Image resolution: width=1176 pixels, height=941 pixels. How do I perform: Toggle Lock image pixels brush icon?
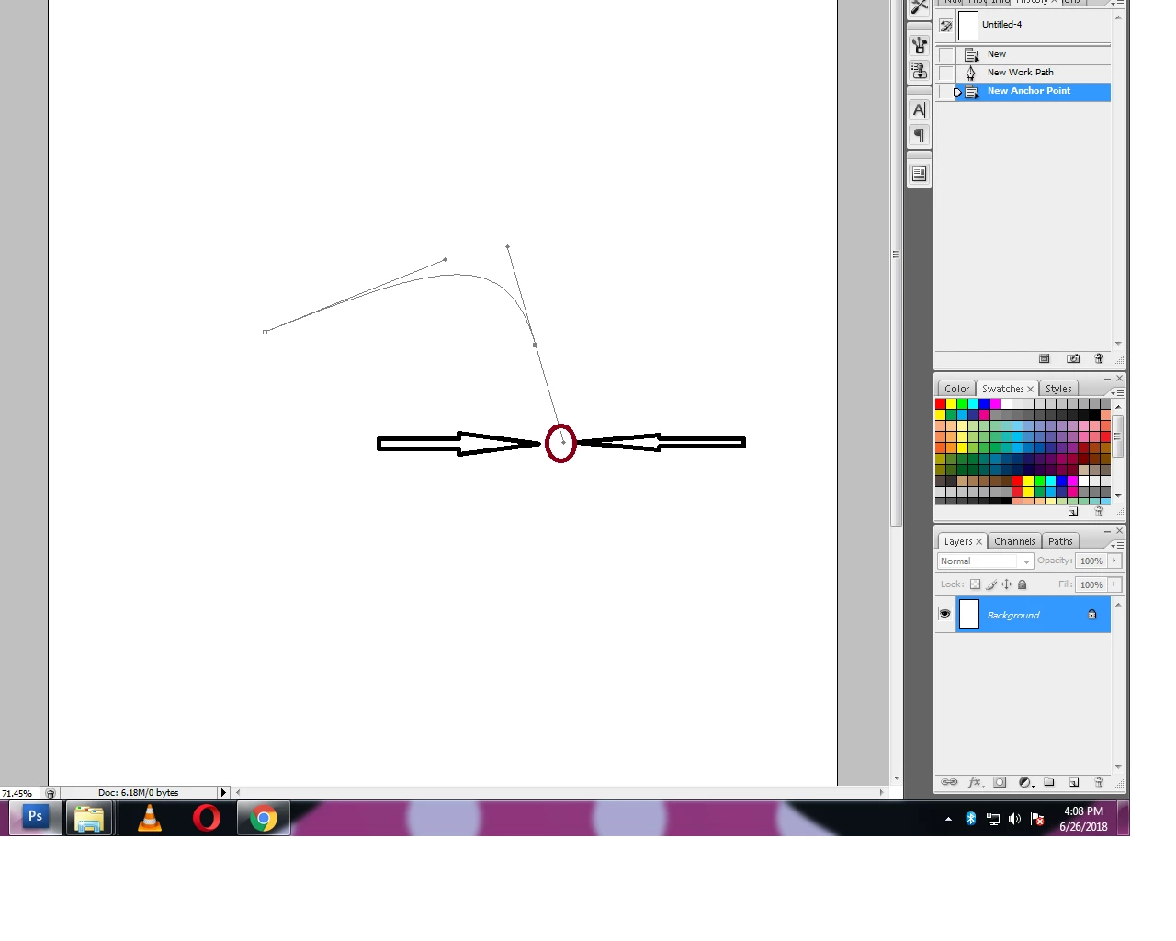(x=991, y=584)
